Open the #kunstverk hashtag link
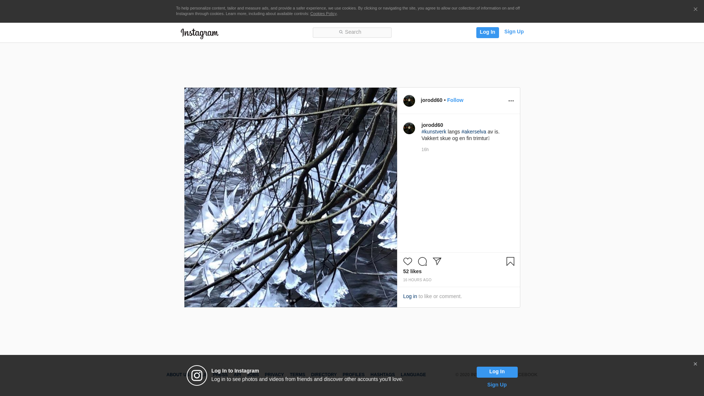Image resolution: width=704 pixels, height=396 pixels. (x=434, y=132)
